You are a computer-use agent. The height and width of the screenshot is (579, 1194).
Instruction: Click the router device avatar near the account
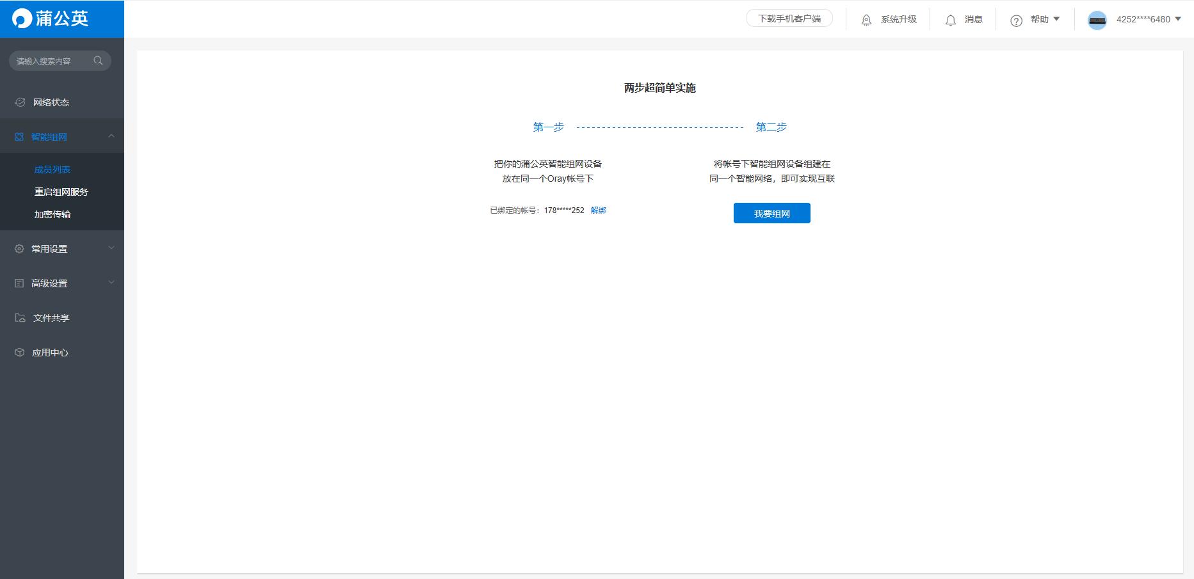(x=1097, y=19)
